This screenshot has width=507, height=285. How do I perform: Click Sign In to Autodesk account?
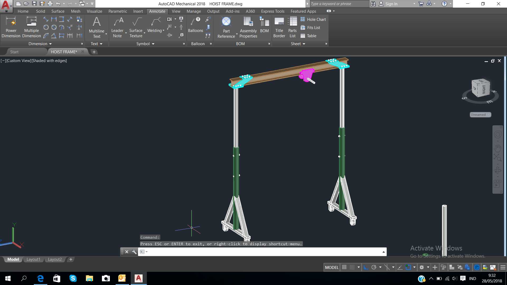391,4
